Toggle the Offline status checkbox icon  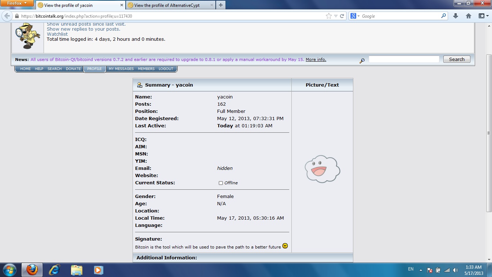coord(221,183)
